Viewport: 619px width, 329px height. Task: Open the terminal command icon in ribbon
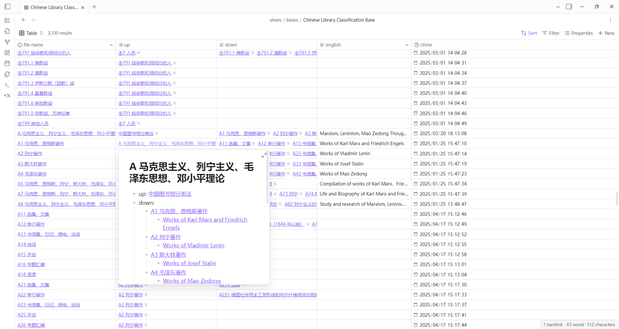point(7,85)
